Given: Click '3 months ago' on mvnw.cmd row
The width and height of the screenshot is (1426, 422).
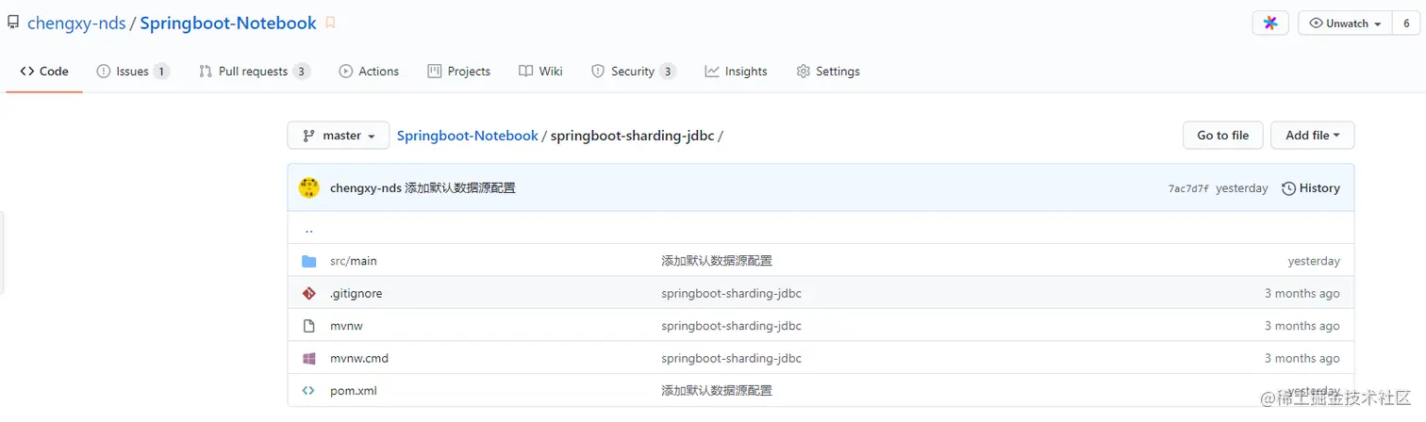Looking at the screenshot, I should pyautogui.click(x=1302, y=358).
